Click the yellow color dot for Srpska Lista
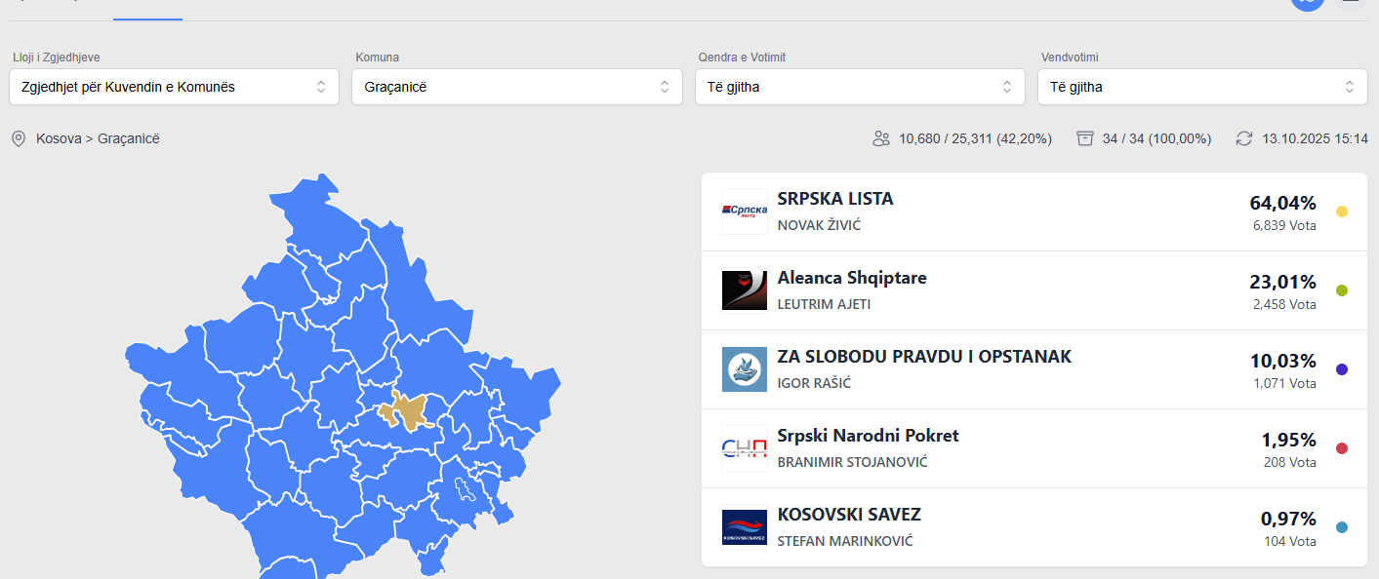The width and height of the screenshot is (1379, 579). [1342, 212]
